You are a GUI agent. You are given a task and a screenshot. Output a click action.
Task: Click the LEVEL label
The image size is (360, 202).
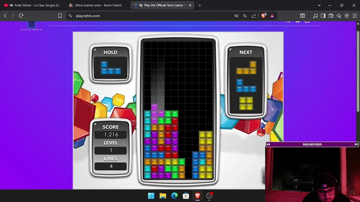pos(111,143)
